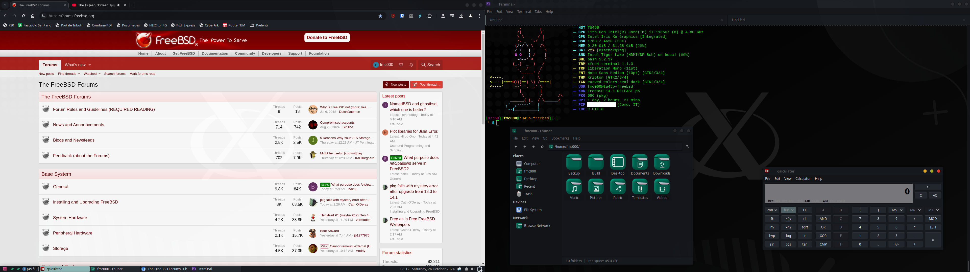Open Pictures folder icon in Thunar
The width and height of the screenshot is (970, 272).
click(x=596, y=187)
